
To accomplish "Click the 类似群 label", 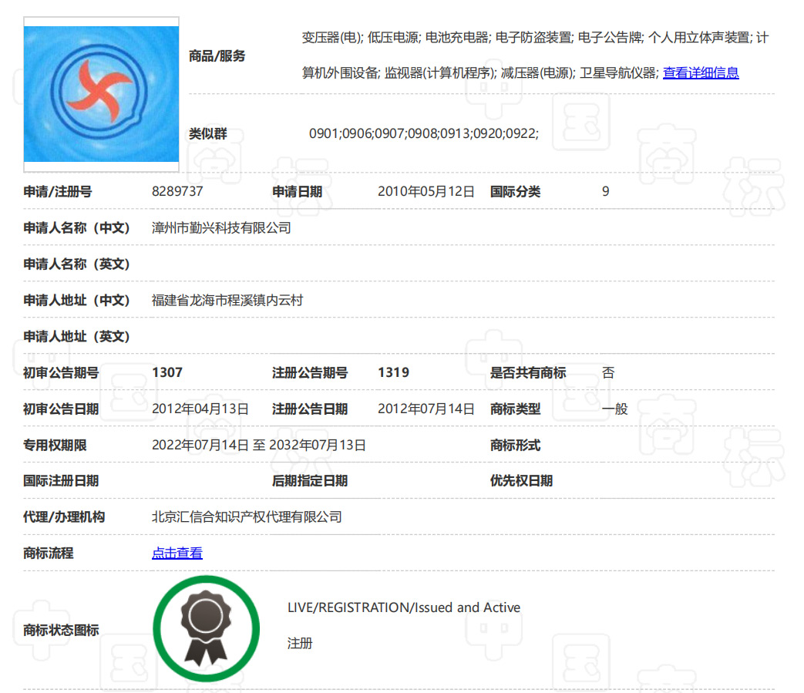I will (207, 134).
